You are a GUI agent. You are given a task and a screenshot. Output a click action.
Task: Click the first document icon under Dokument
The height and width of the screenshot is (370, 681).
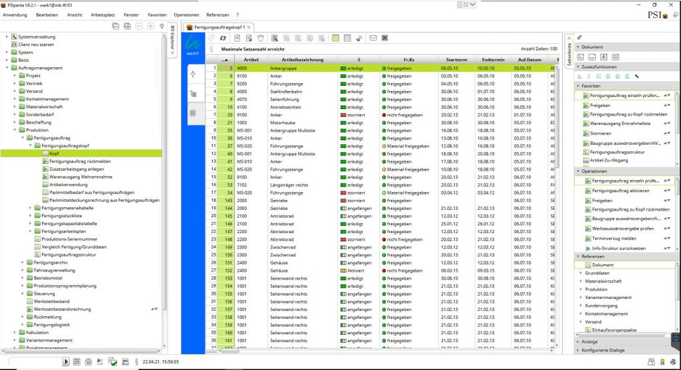coord(581,57)
